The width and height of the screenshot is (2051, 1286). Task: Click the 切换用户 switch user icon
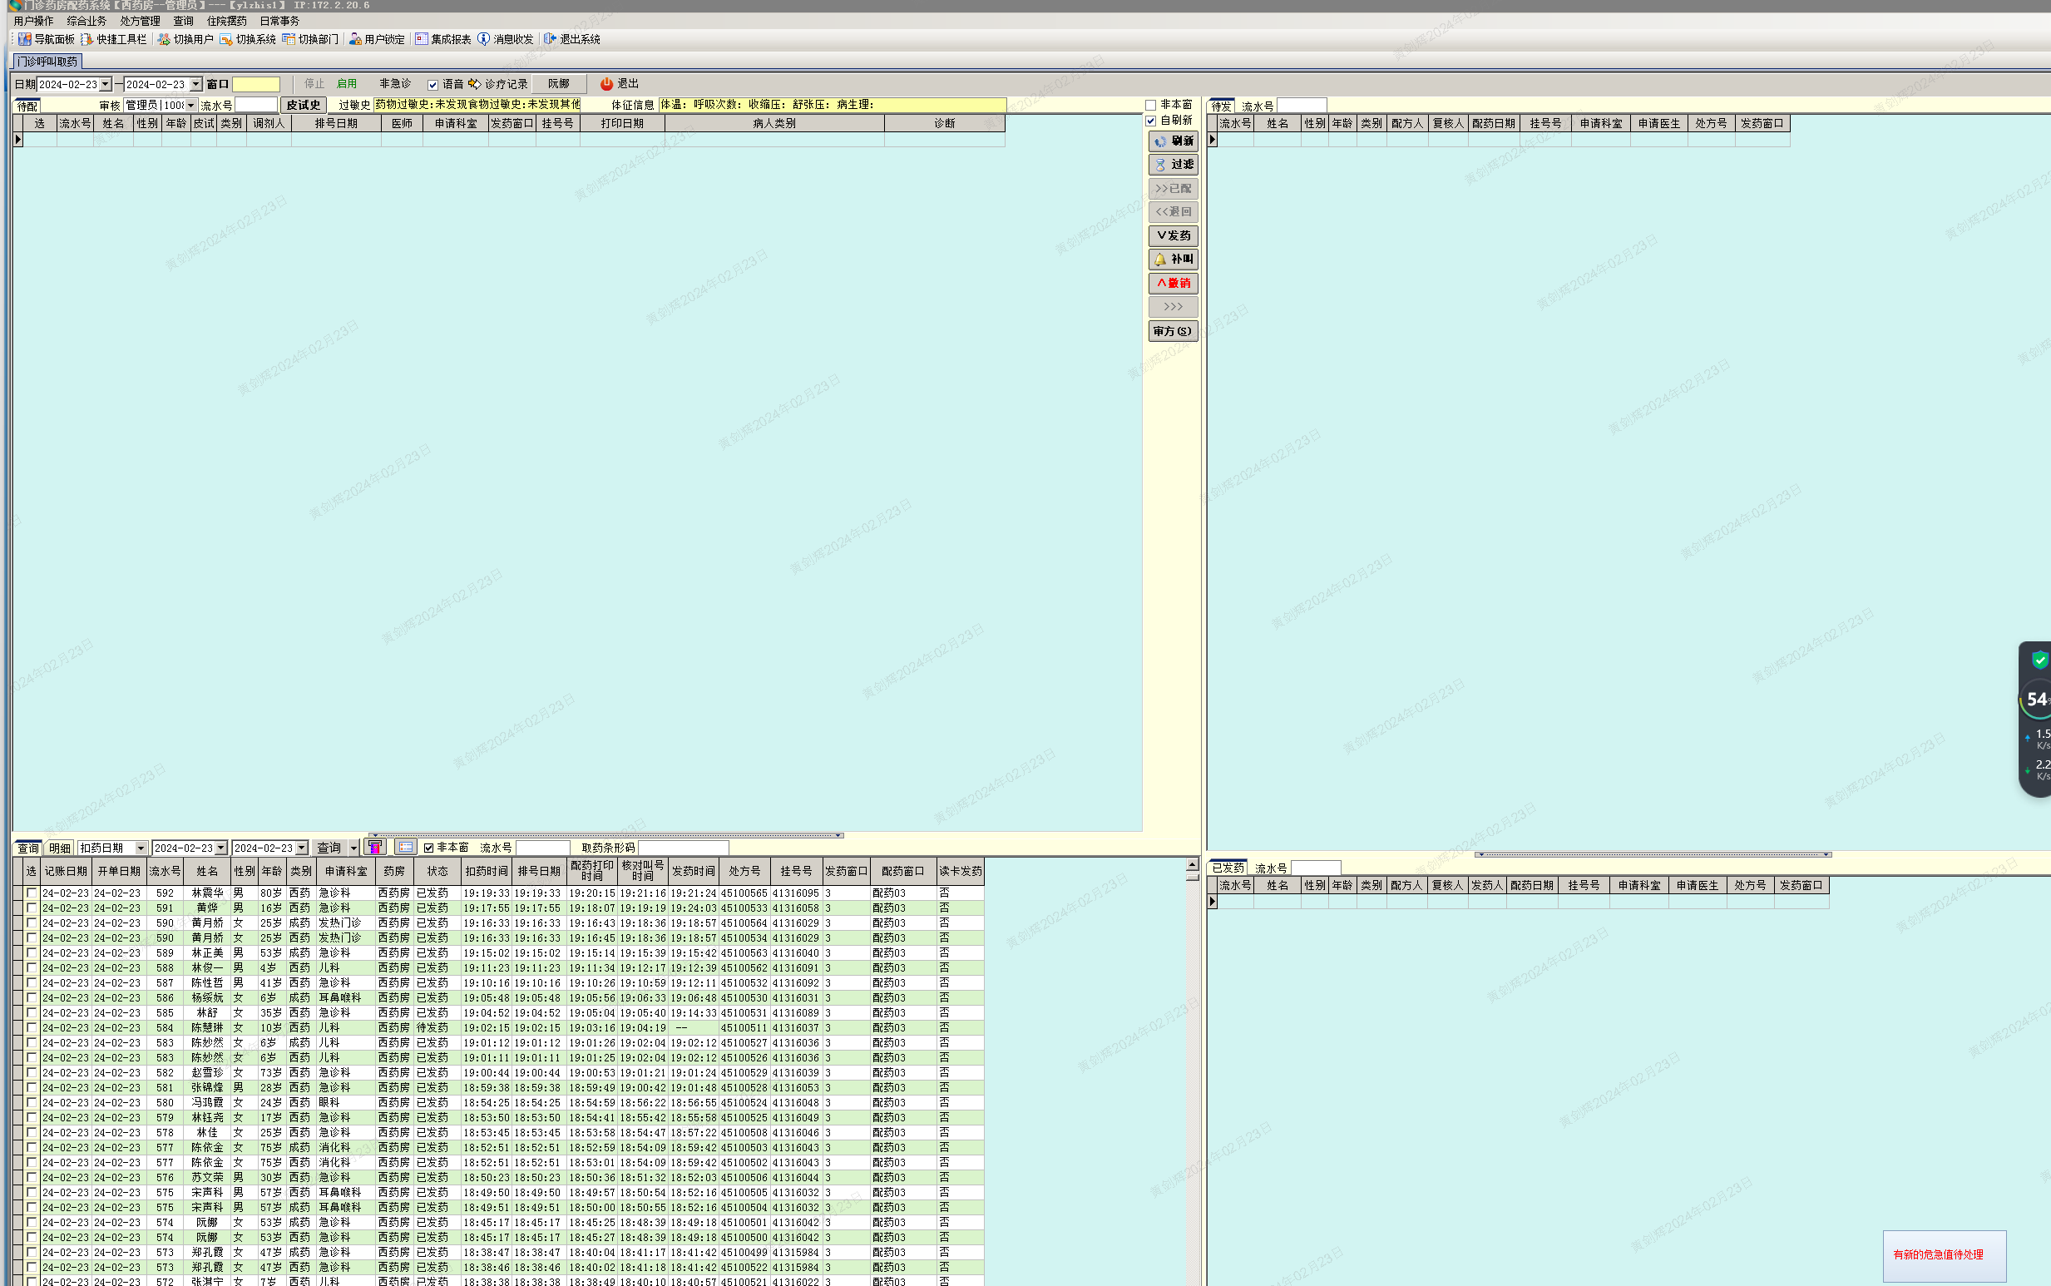click(x=164, y=39)
